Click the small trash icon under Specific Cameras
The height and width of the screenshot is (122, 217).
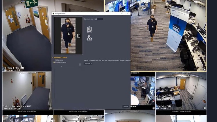pyautogui.click(x=80, y=64)
